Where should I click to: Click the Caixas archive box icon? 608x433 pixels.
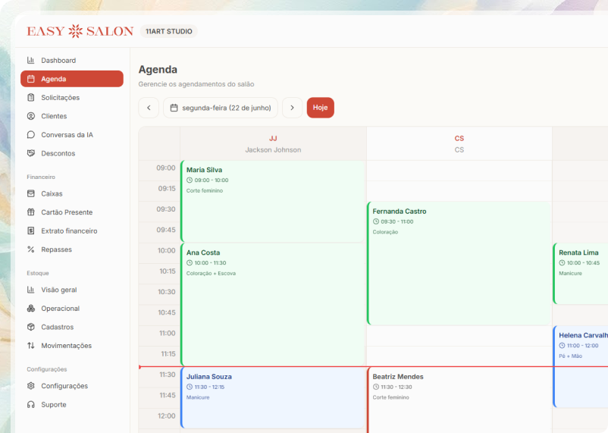coord(30,193)
